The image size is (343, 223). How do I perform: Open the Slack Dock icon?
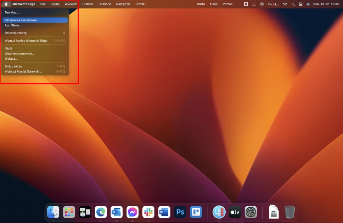[x=148, y=212]
